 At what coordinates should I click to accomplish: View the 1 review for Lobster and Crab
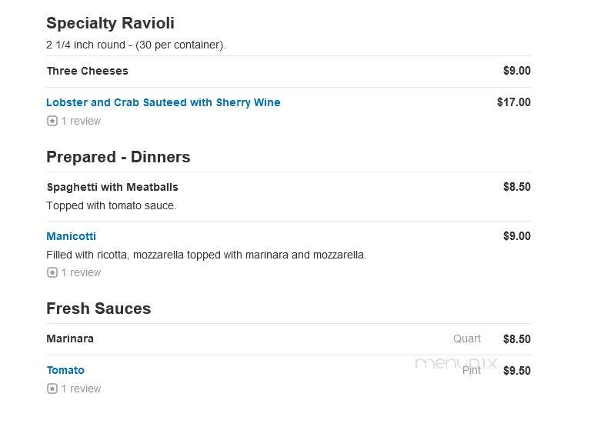click(x=81, y=121)
